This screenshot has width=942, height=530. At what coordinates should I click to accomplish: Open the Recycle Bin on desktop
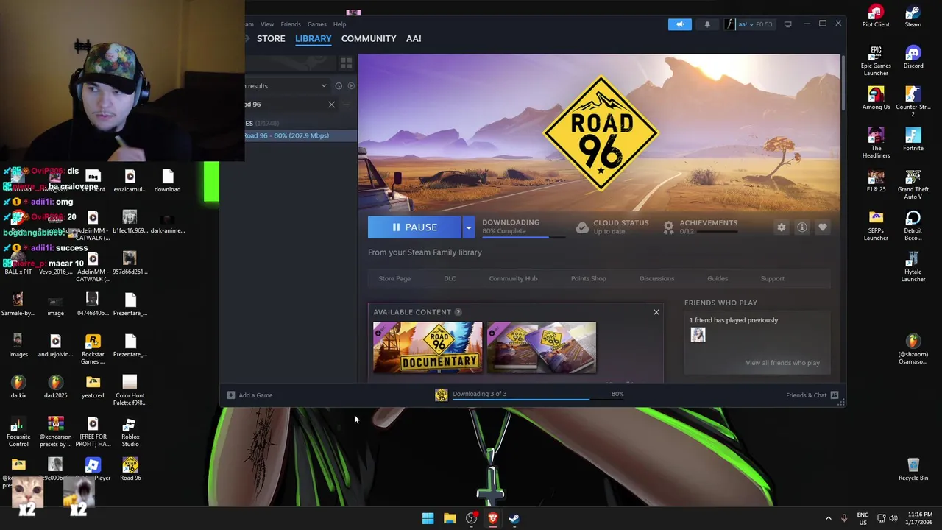pyautogui.click(x=913, y=470)
